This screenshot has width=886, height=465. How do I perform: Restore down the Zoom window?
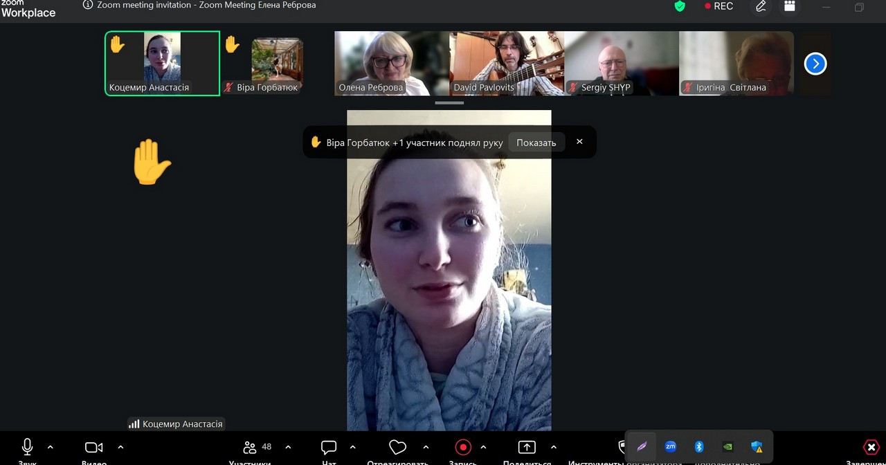pyautogui.click(x=859, y=7)
